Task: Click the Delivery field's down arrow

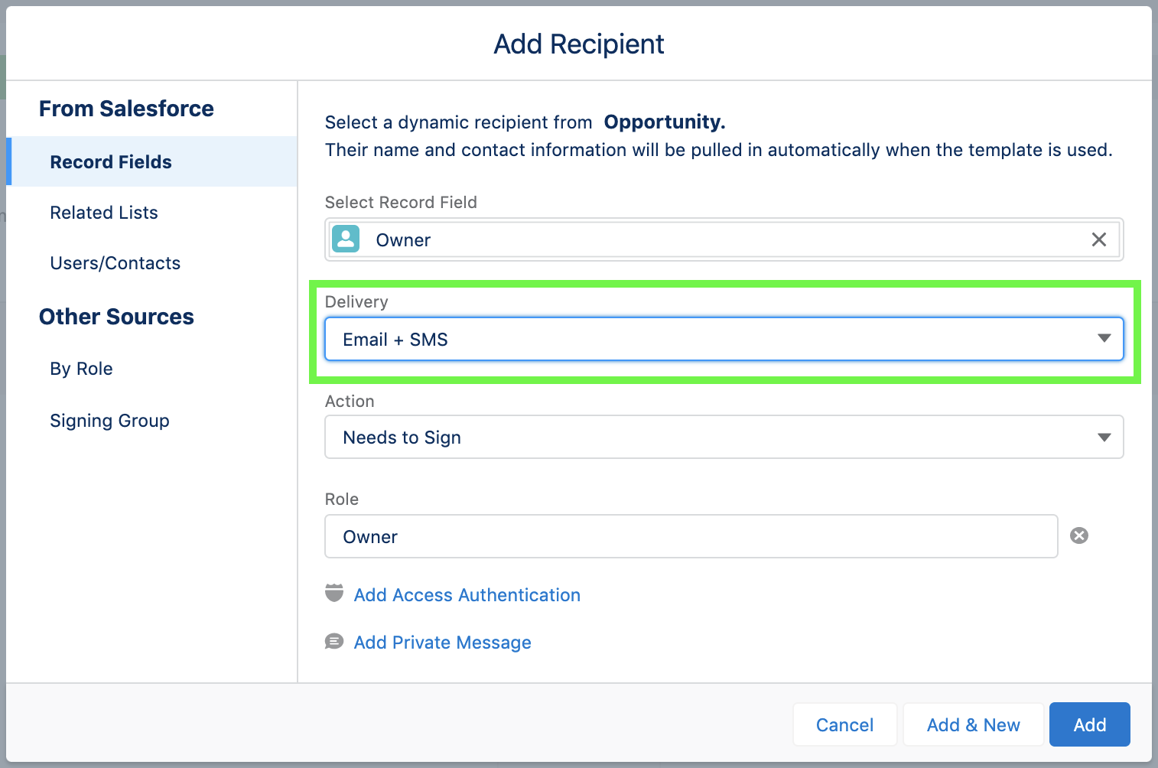Action: tap(1104, 338)
